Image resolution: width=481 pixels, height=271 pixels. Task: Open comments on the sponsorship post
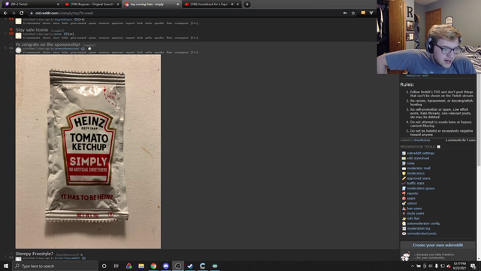(32, 53)
